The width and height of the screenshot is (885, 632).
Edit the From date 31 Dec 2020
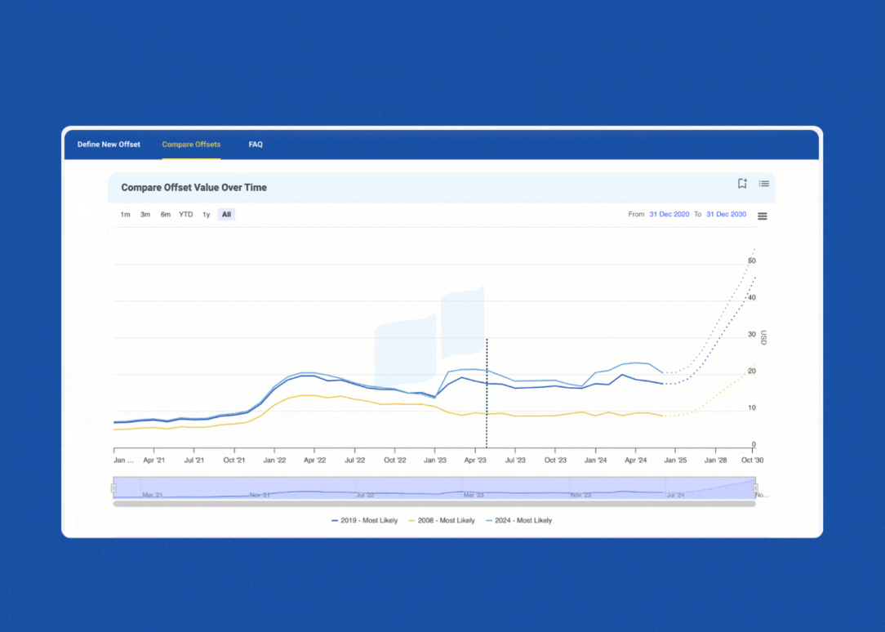pyautogui.click(x=669, y=215)
